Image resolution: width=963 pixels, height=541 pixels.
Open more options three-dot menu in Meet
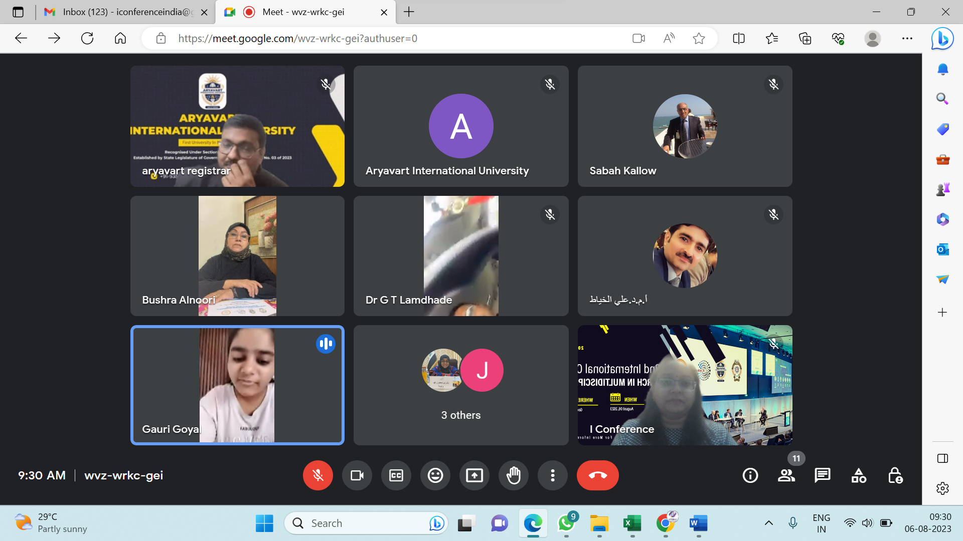[552, 475]
